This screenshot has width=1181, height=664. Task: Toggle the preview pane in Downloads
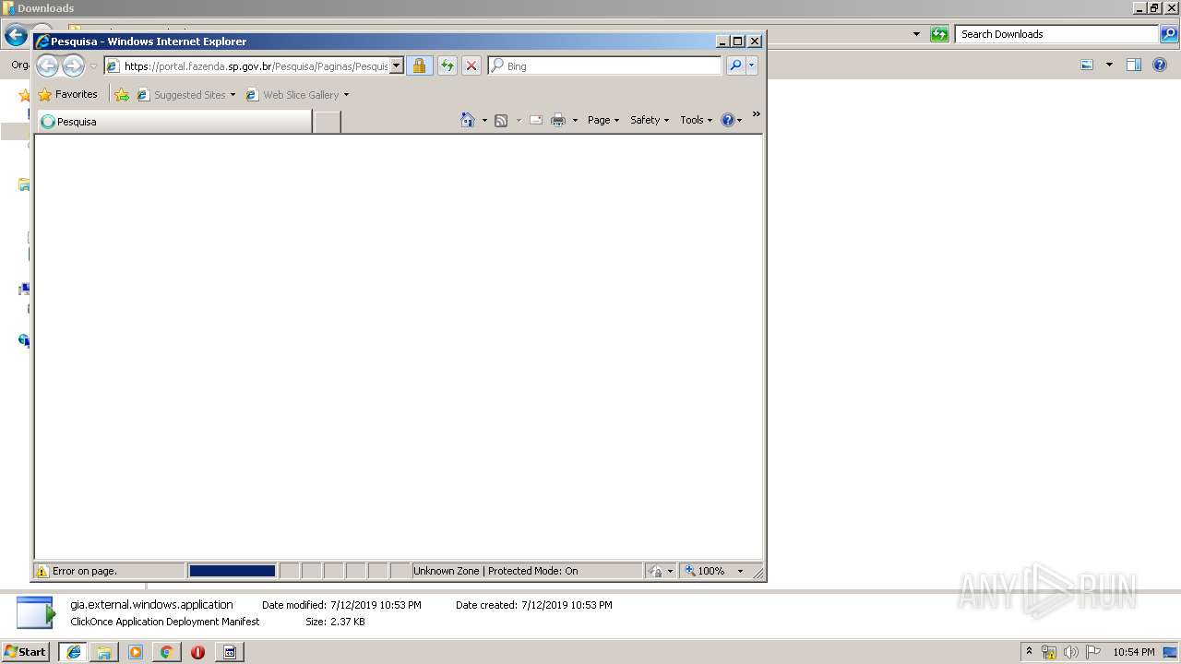1134,65
